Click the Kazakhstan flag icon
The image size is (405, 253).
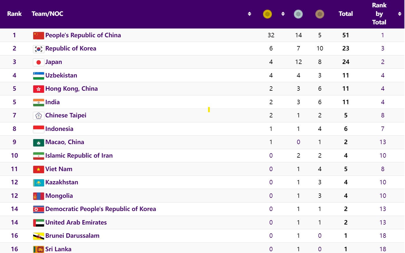pyautogui.click(x=39, y=183)
